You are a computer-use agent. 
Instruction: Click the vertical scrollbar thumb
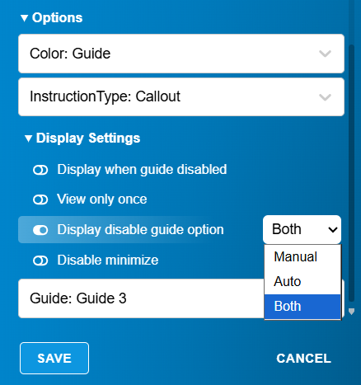(x=351, y=173)
